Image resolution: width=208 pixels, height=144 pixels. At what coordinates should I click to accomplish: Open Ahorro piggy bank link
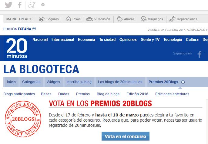point(126,19)
